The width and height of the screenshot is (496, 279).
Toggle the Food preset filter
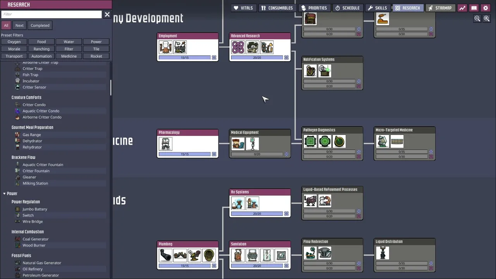(41, 41)
